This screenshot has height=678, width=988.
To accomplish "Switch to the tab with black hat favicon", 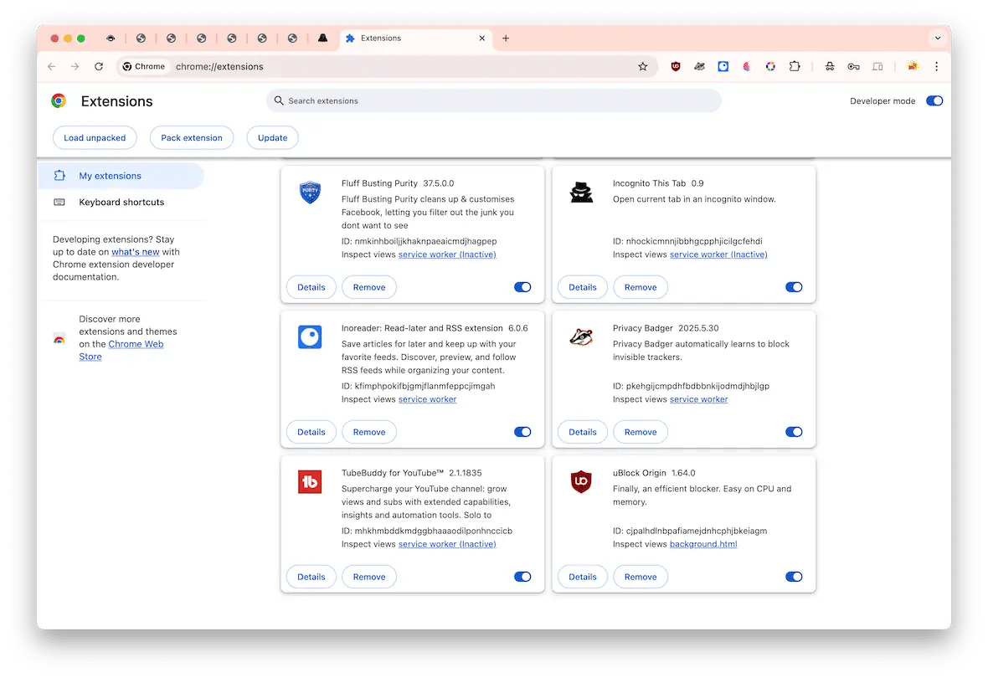I will pos(322,39).
